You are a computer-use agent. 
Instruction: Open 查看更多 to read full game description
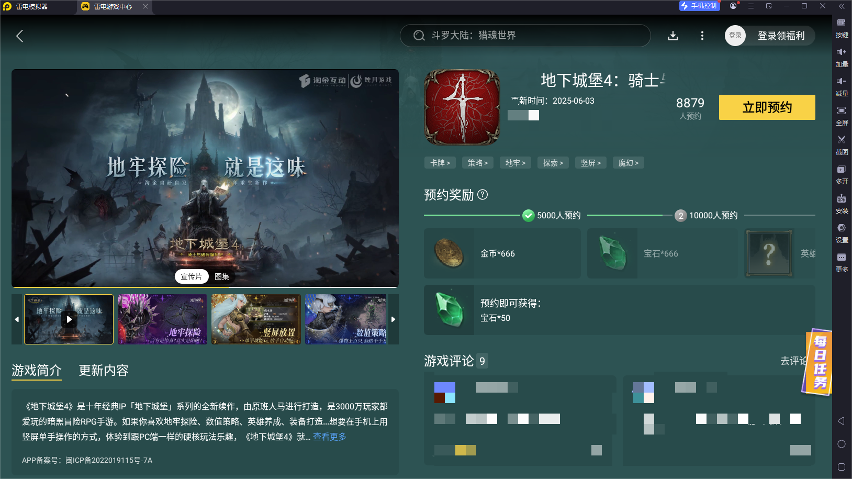click(329, 437)
